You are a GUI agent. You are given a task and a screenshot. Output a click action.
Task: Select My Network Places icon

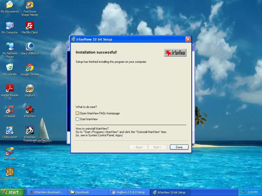click(10, 50)
